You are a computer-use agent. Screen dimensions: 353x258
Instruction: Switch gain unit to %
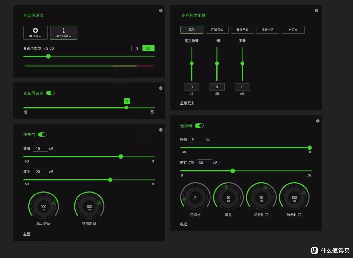coord(137,48)
